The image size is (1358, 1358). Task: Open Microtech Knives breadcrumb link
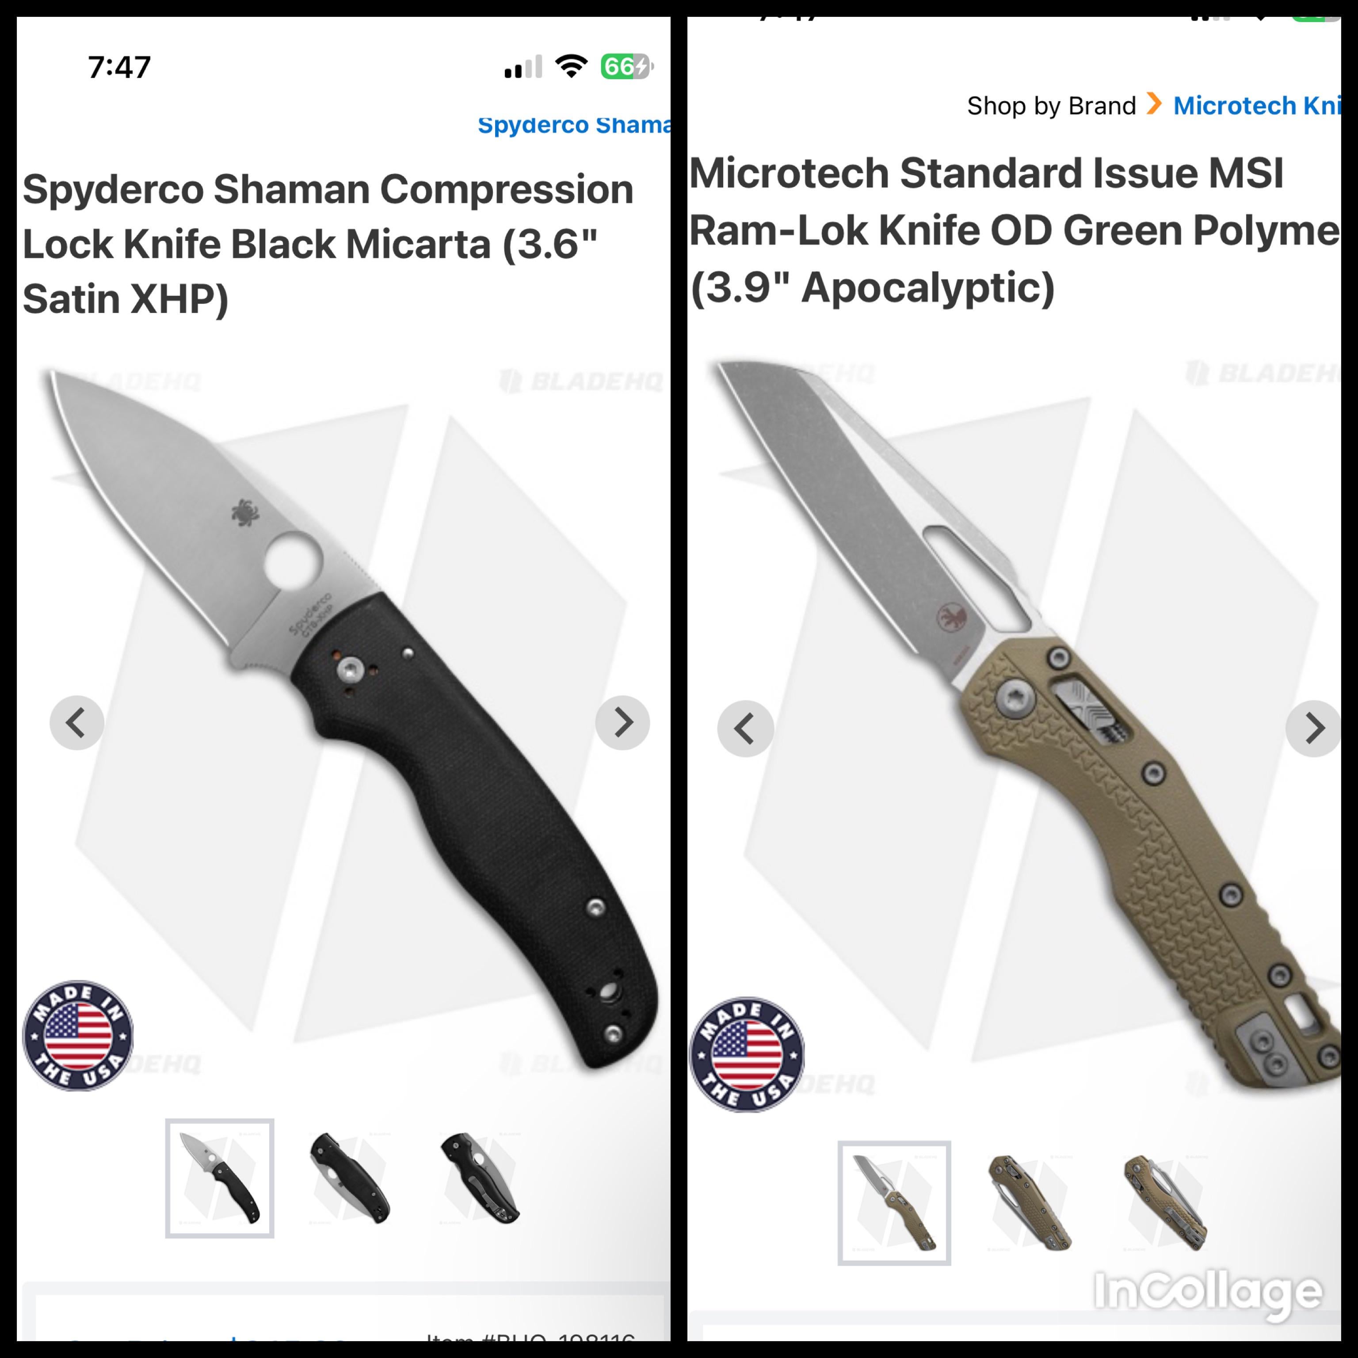1257,106
